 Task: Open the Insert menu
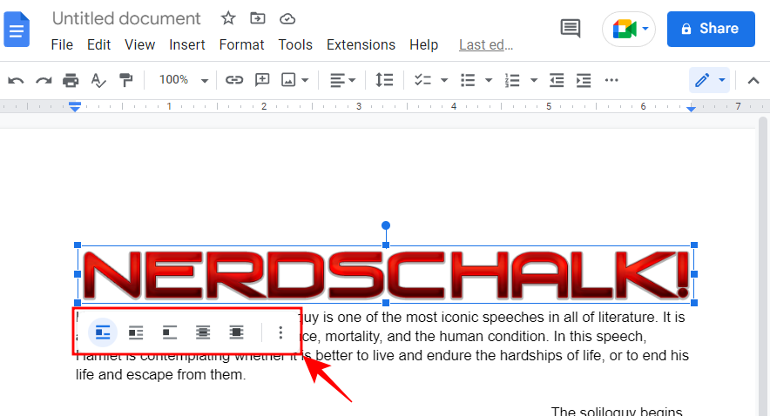click(x=186, y=44)
